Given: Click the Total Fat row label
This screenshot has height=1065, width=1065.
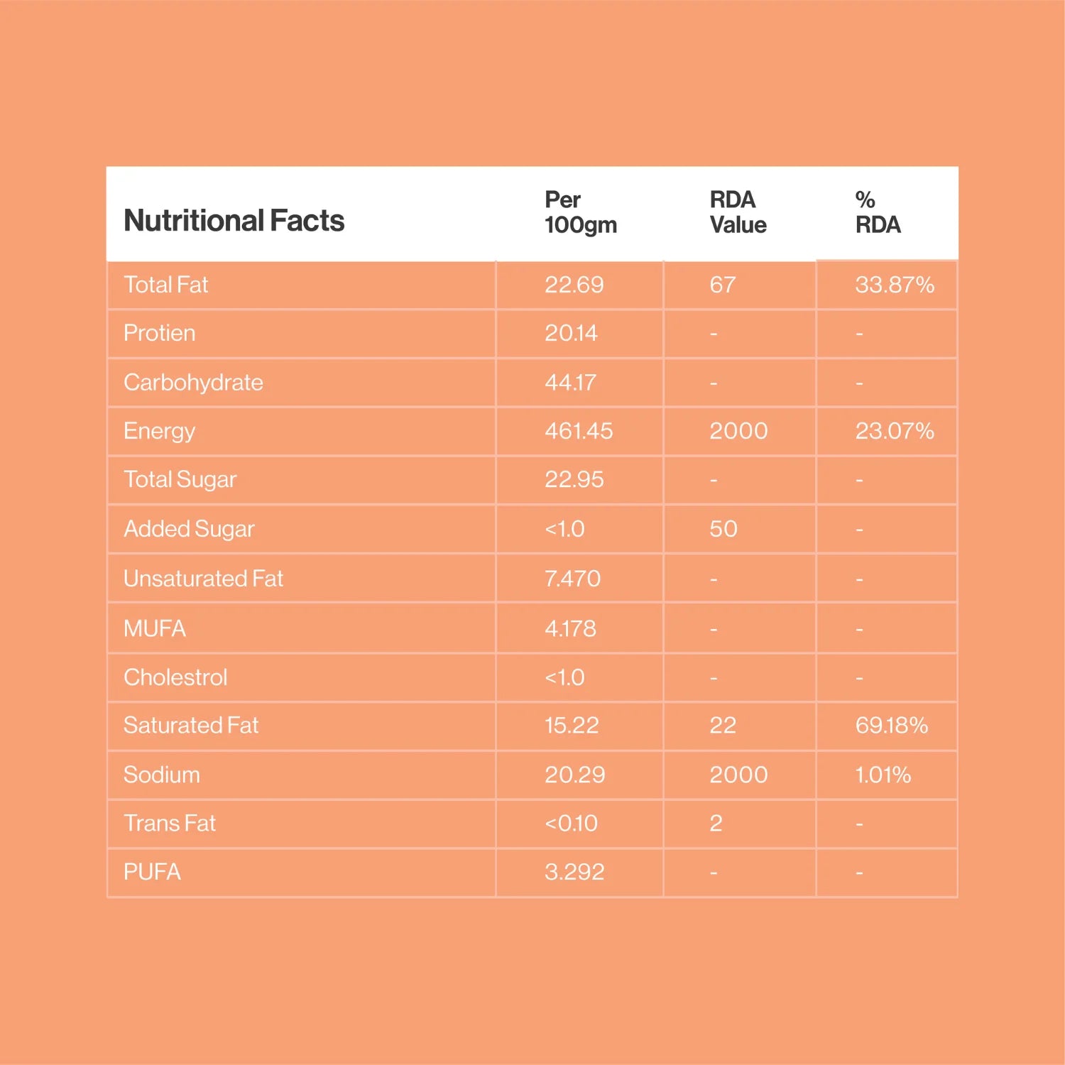Looking at the screenshot, I should [x=165, y=285].
